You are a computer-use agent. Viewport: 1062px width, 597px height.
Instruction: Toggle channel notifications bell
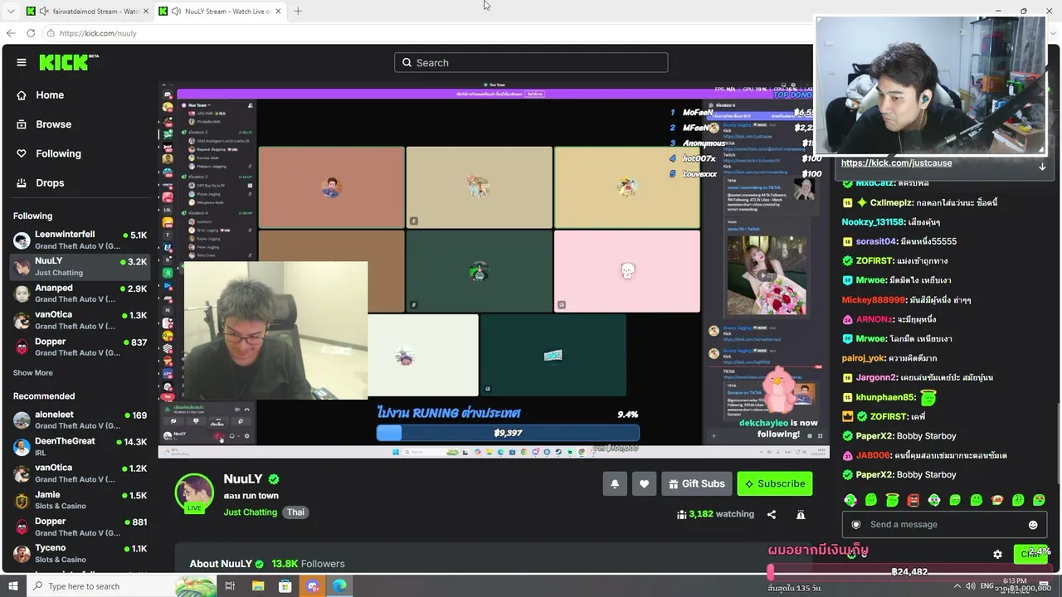615,483
